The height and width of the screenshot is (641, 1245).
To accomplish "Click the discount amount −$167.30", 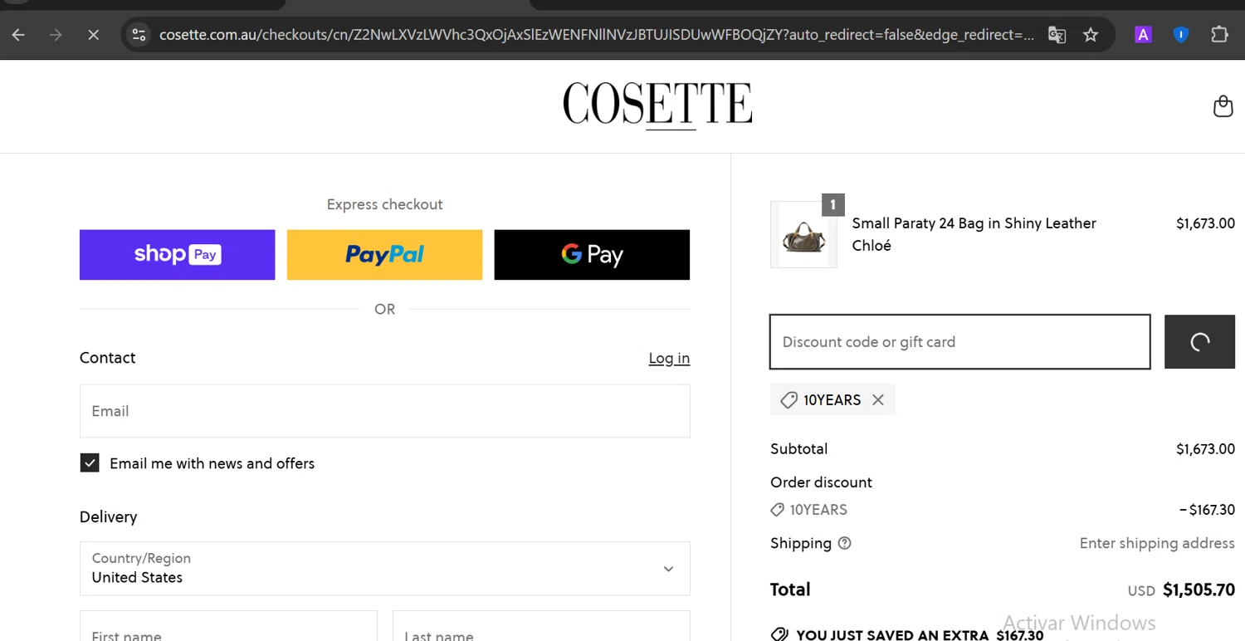I will (x=1207, y=510).
